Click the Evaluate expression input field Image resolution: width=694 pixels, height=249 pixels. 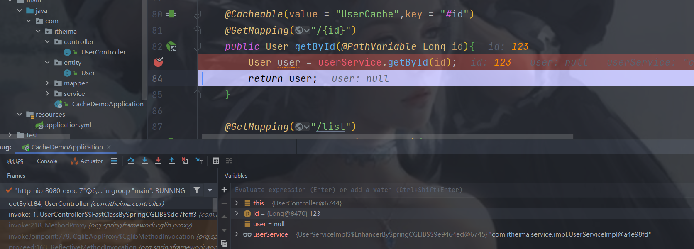click(349, 190)
